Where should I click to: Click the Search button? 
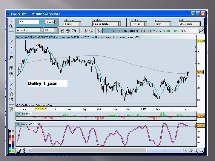(50, 22)
